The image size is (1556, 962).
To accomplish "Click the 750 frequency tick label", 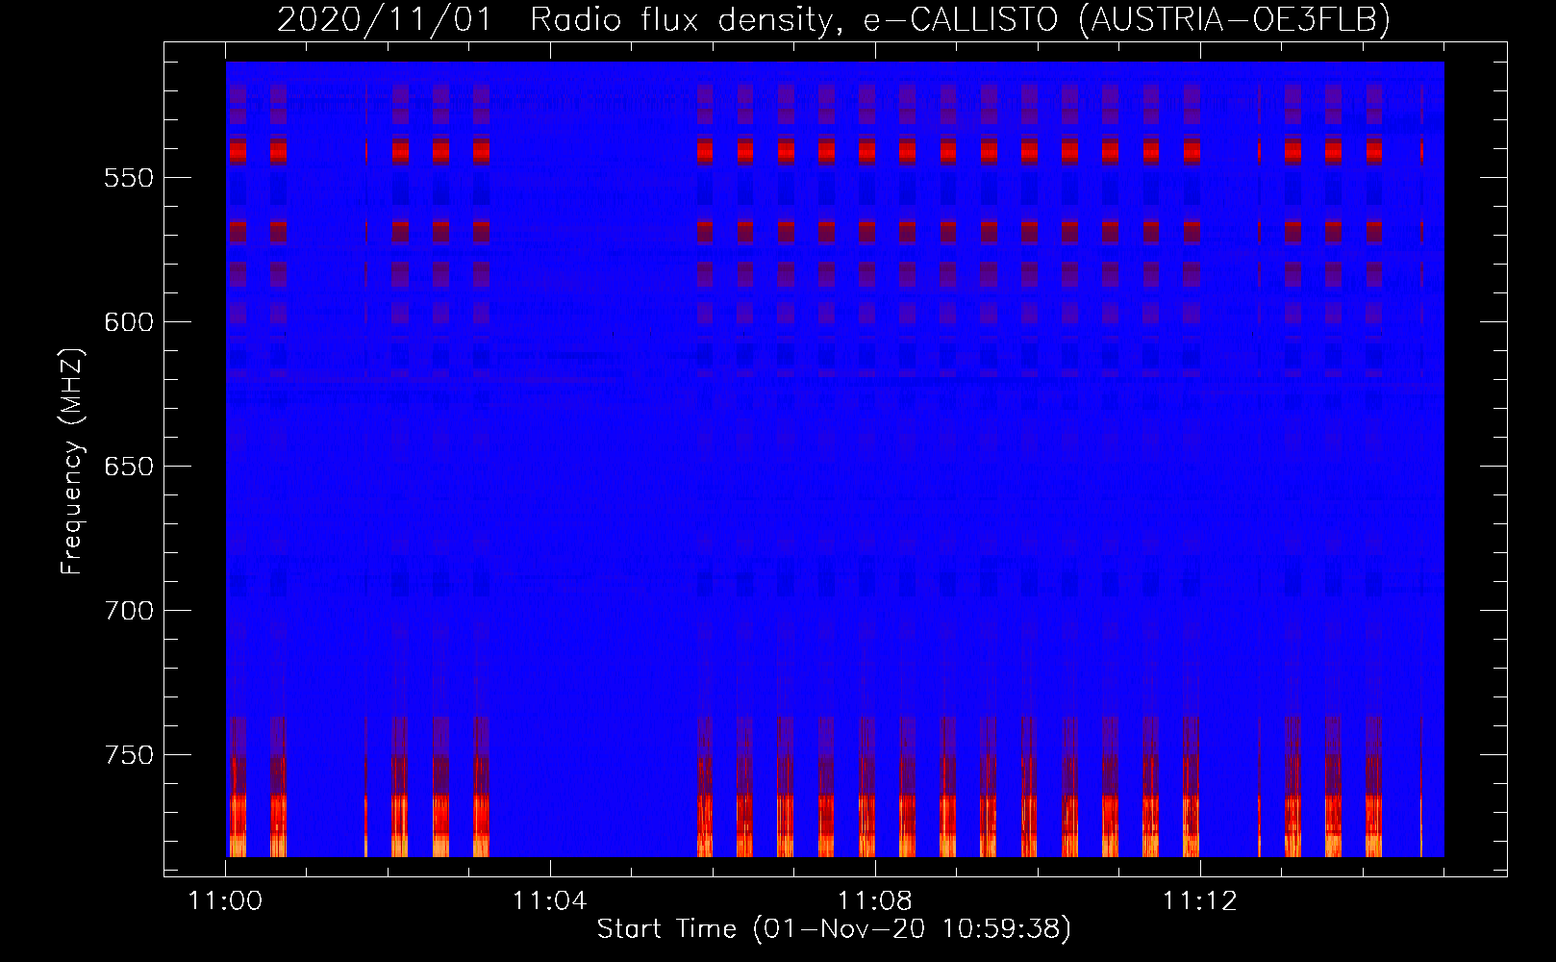I will click(129, 755).
